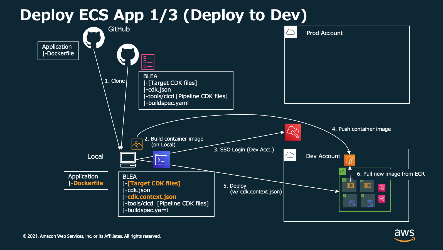Click the 'Local' label
This screenshot has height=250, width=443.
95,156
